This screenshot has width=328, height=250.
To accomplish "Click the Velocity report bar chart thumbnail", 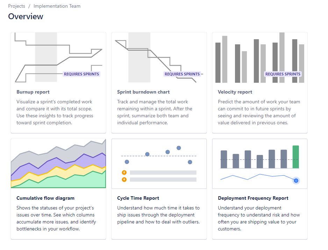I will [x=260, y=57].
